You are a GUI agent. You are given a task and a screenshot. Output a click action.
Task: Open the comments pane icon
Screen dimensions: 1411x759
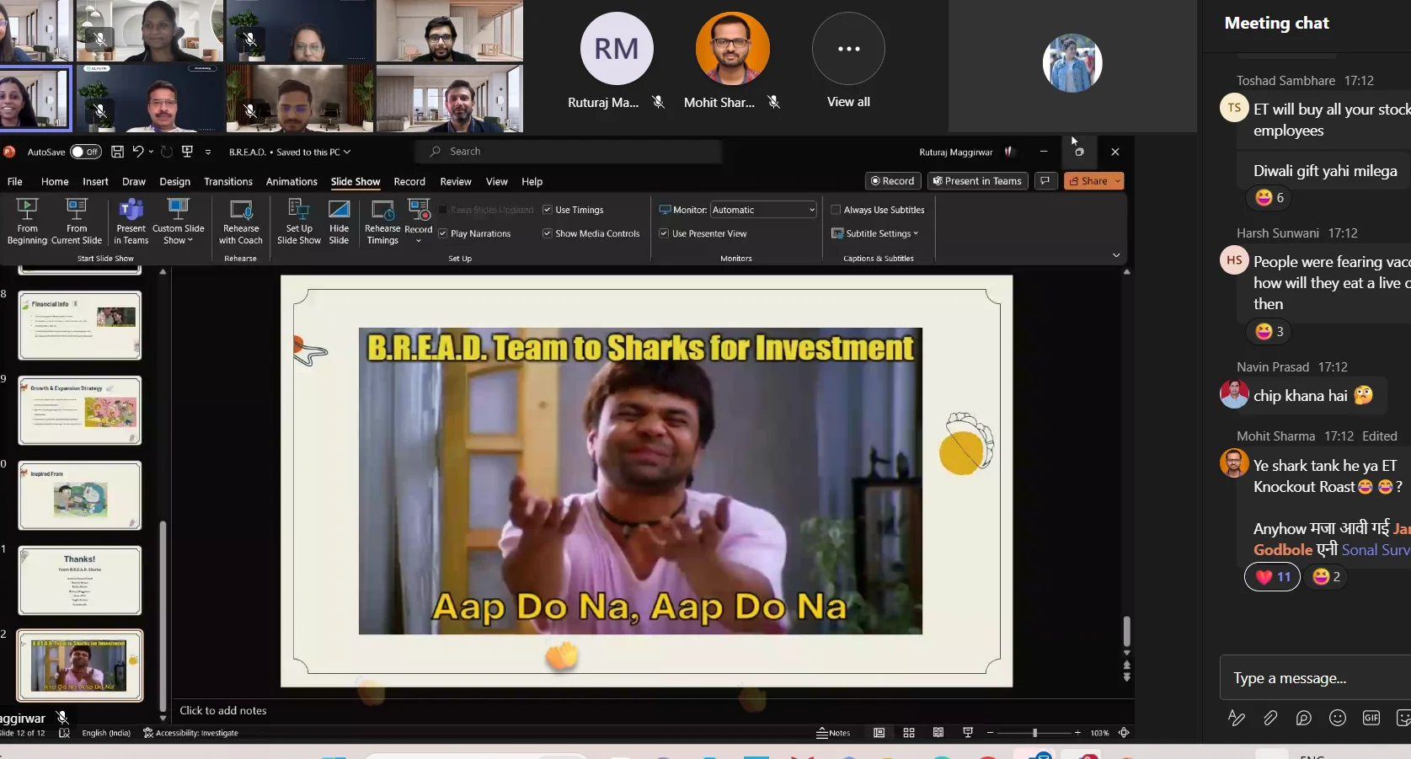[1045, 181]
